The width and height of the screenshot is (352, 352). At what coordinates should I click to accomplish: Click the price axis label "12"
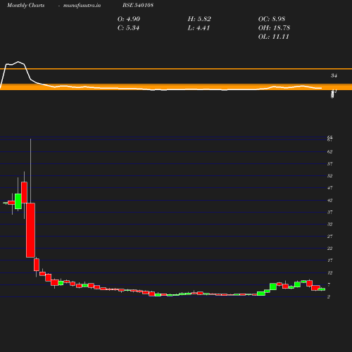[329, 273]
